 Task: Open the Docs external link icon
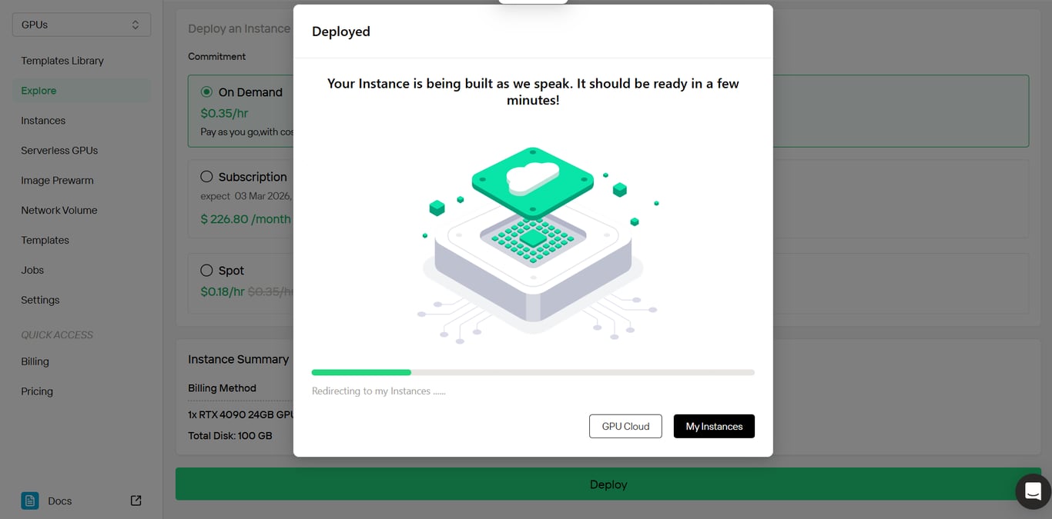coord(136,501)
